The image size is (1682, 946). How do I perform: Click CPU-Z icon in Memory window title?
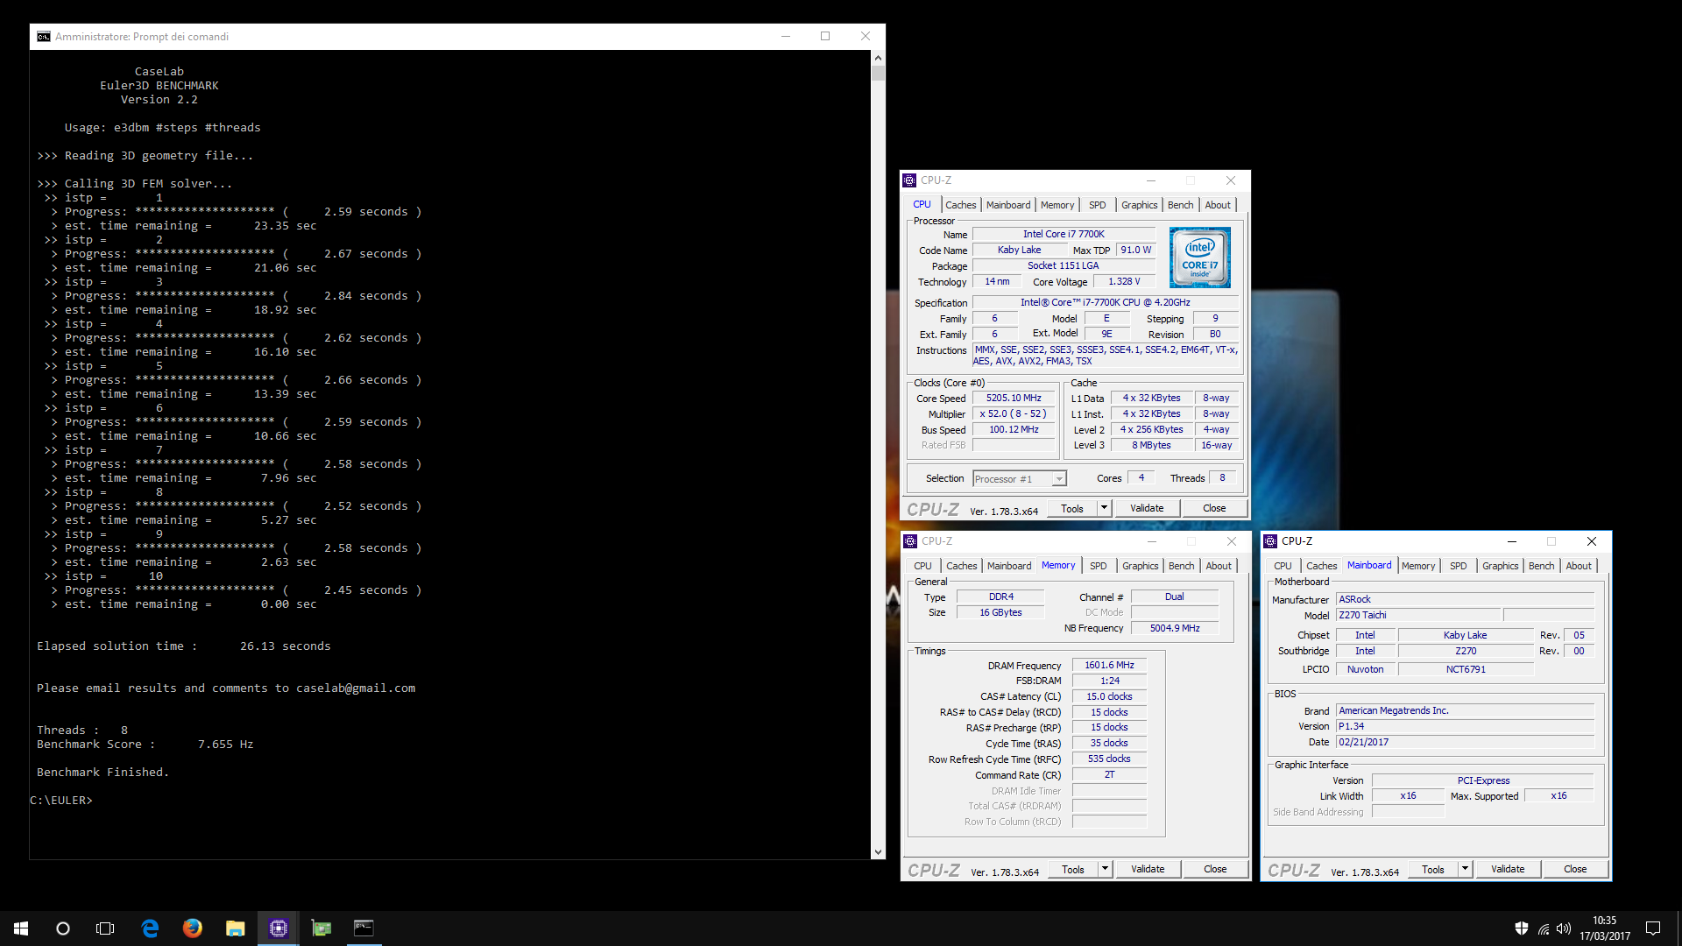tap(910, 541)
